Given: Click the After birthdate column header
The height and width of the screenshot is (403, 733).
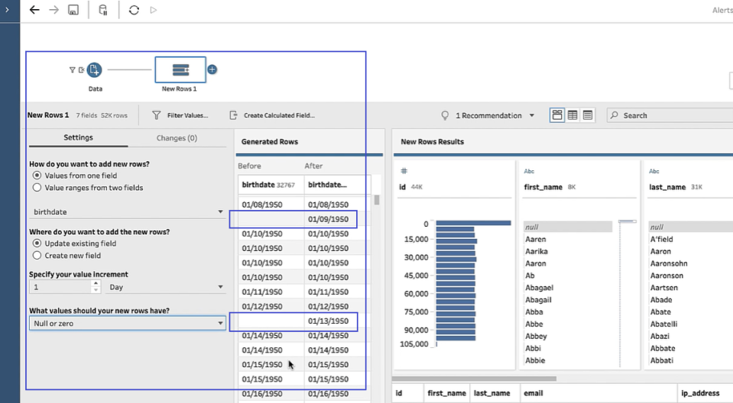Looking at the screenshot, I should click(x=337, y=185).
